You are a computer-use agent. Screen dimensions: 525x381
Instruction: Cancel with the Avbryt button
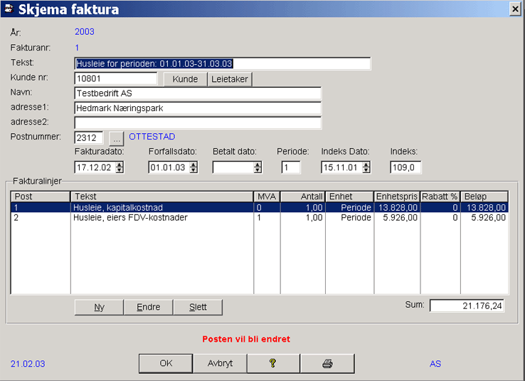tap(220, 364)
